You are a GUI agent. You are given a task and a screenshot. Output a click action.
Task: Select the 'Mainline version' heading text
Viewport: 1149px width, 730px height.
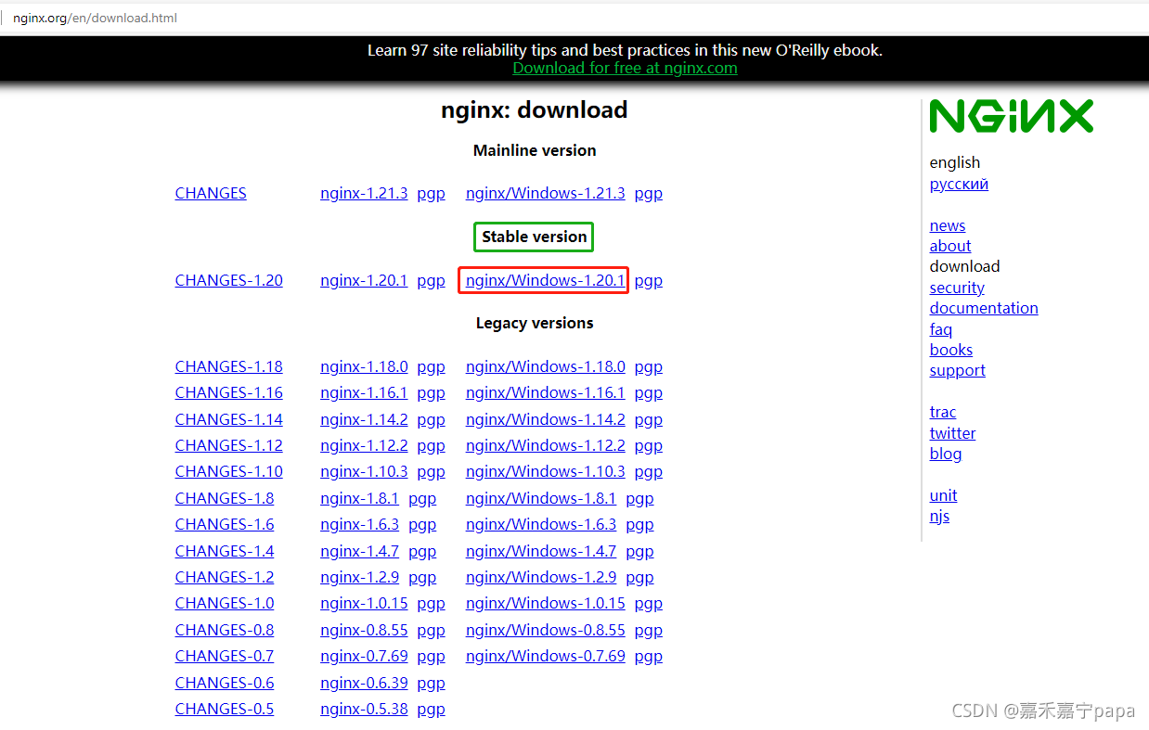coord(535,150)
